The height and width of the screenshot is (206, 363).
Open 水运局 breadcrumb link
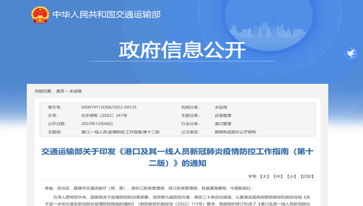click(x=75, y=91)
